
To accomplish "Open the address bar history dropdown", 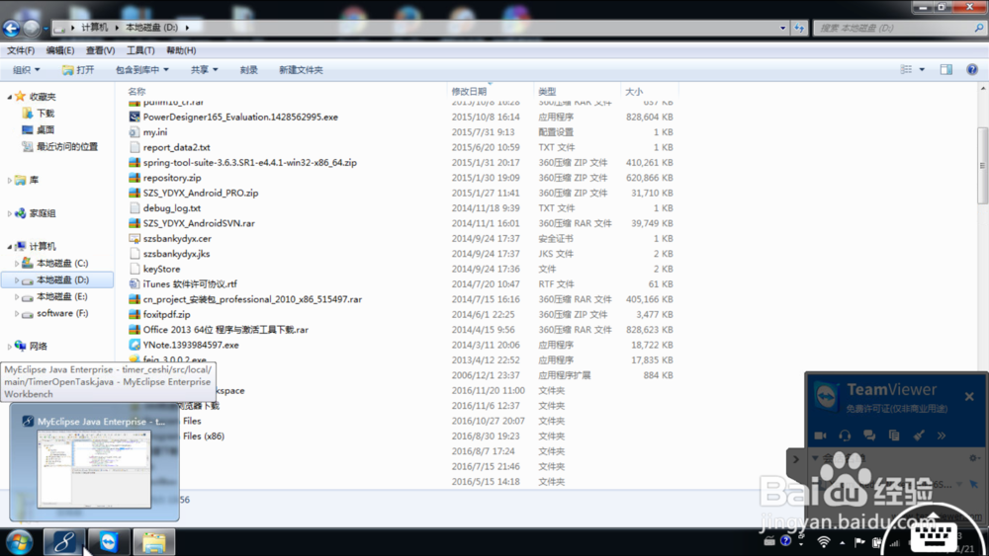I will click(782, 28).
